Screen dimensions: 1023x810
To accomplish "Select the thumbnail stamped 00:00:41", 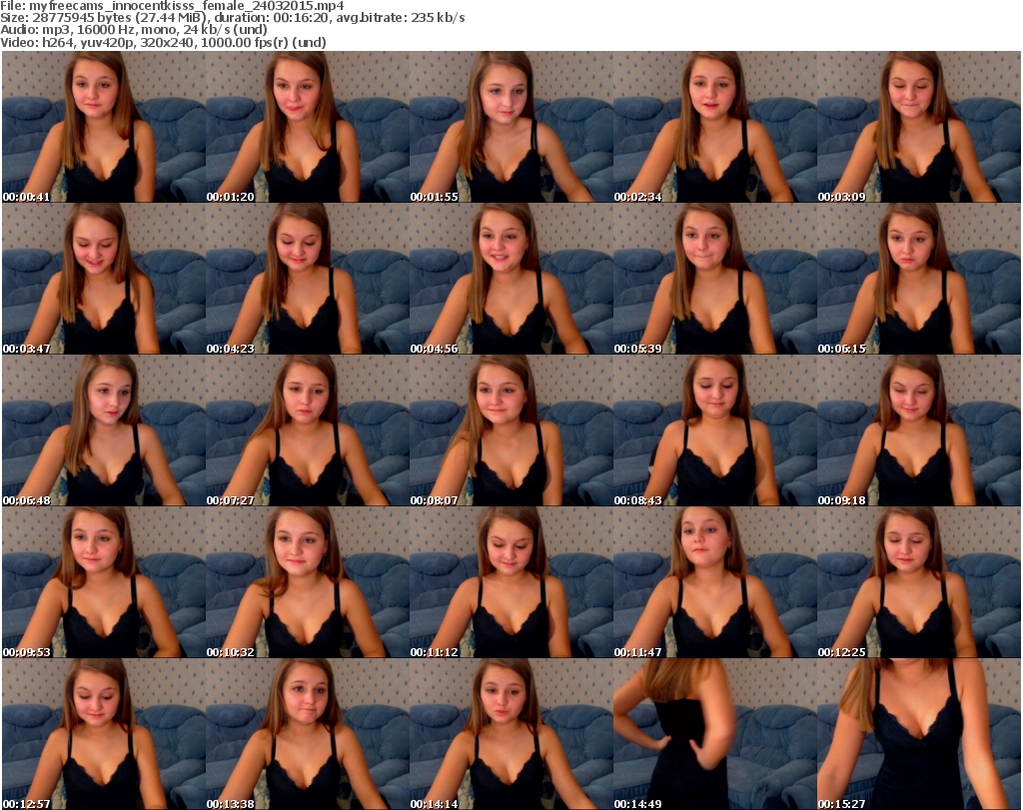I will [104, 127].
